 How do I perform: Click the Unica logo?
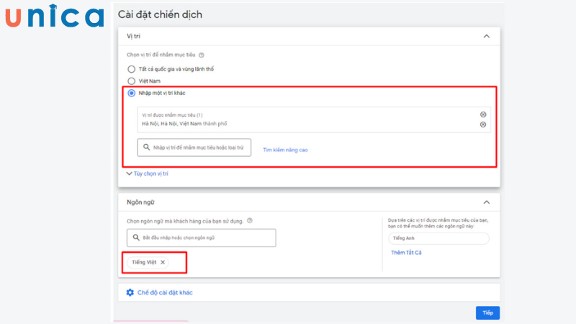54,17
